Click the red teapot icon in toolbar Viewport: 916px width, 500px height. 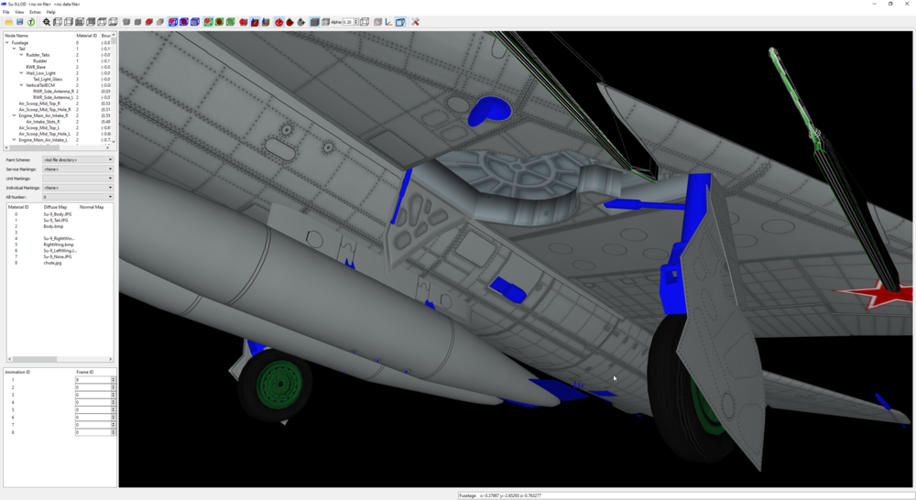click(x=289, y=22)
